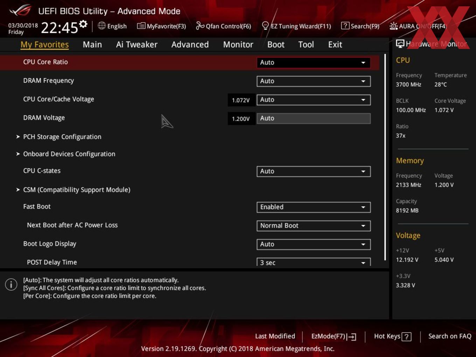Open the Search on FAQ link
Screen dimensions: 476x357
click(450, 336)
